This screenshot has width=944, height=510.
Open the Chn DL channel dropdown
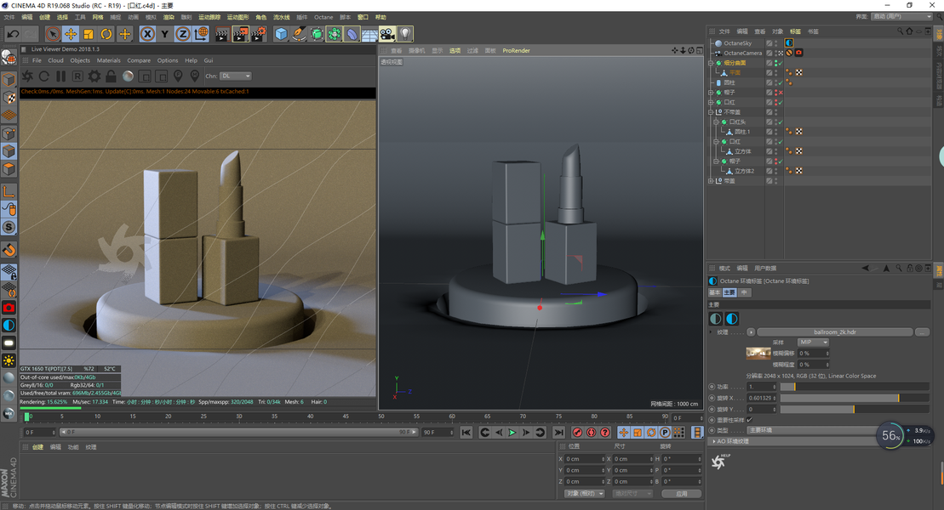236,76
